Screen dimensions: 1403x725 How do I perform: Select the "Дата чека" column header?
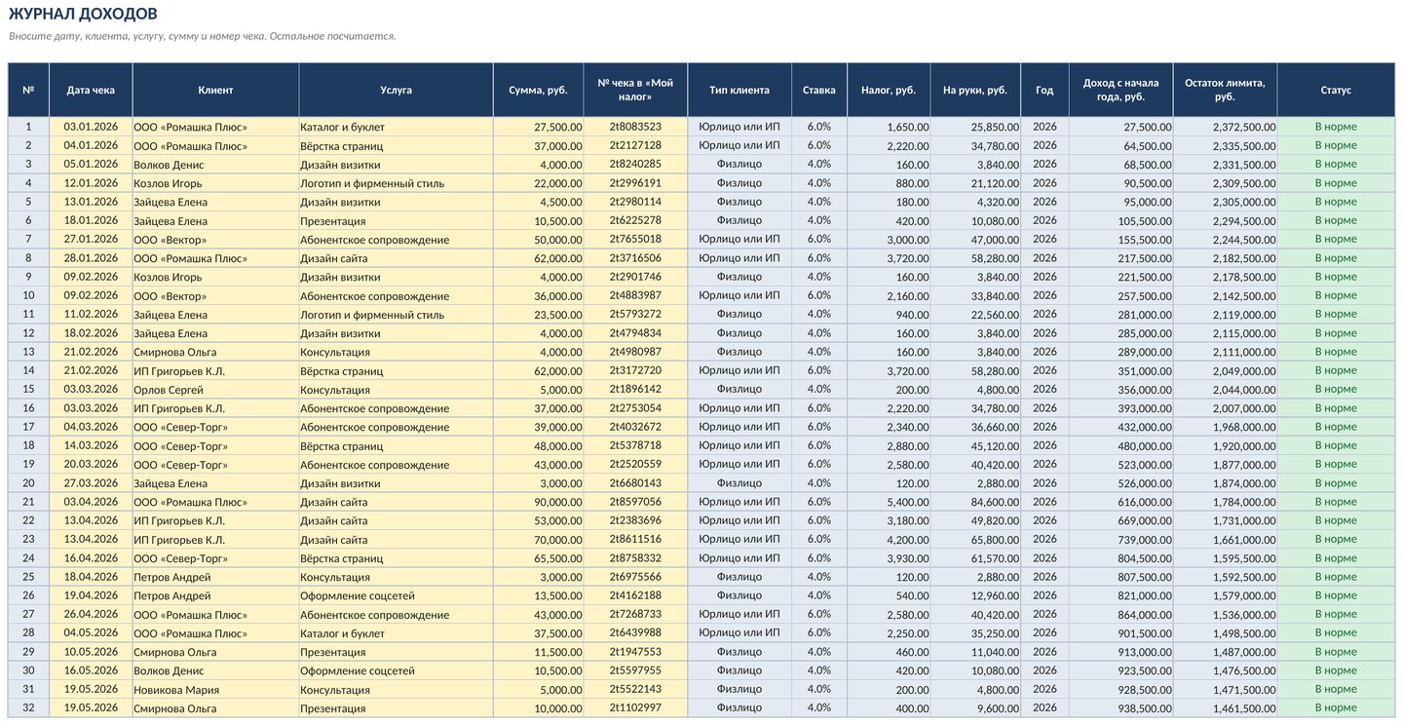pos(91,90)
